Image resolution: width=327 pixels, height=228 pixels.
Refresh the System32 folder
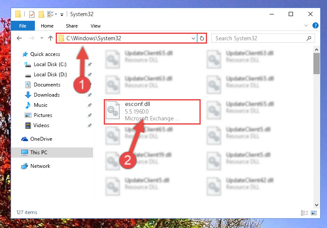(x=202, y=39)
